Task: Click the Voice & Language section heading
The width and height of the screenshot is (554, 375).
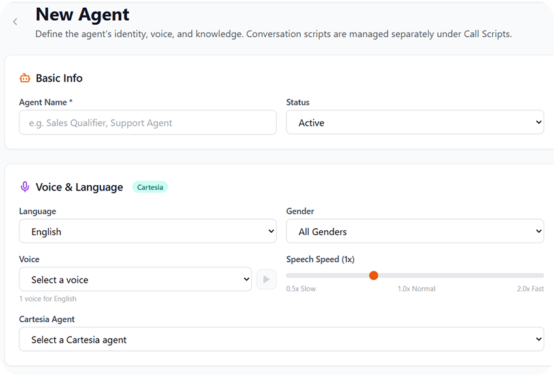Action: pos(80,187)
